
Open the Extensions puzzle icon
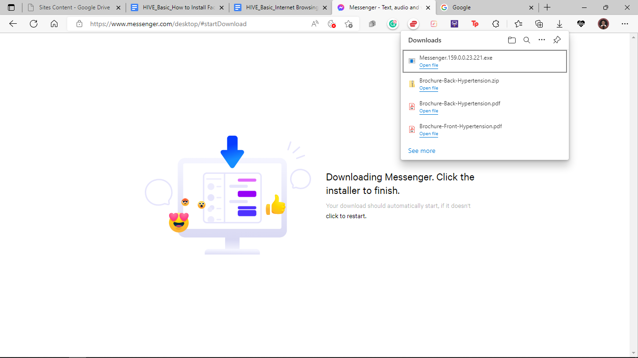click(496, 24)
